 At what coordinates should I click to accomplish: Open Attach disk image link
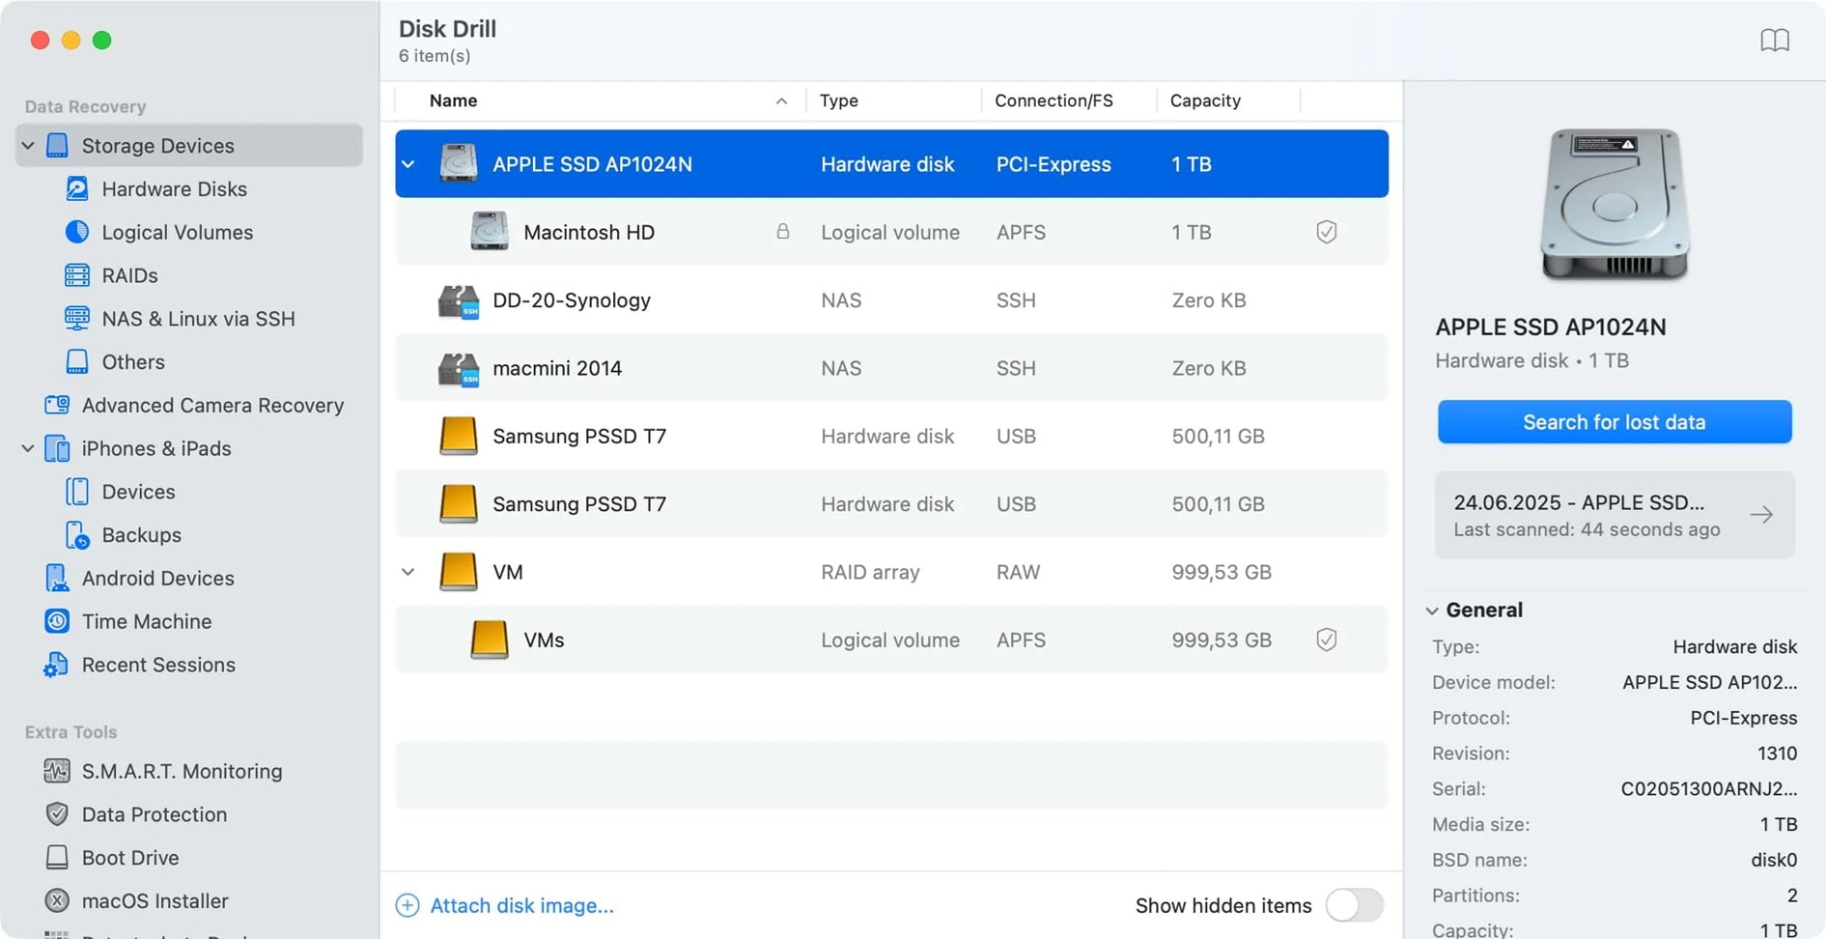tap(521, 905)
